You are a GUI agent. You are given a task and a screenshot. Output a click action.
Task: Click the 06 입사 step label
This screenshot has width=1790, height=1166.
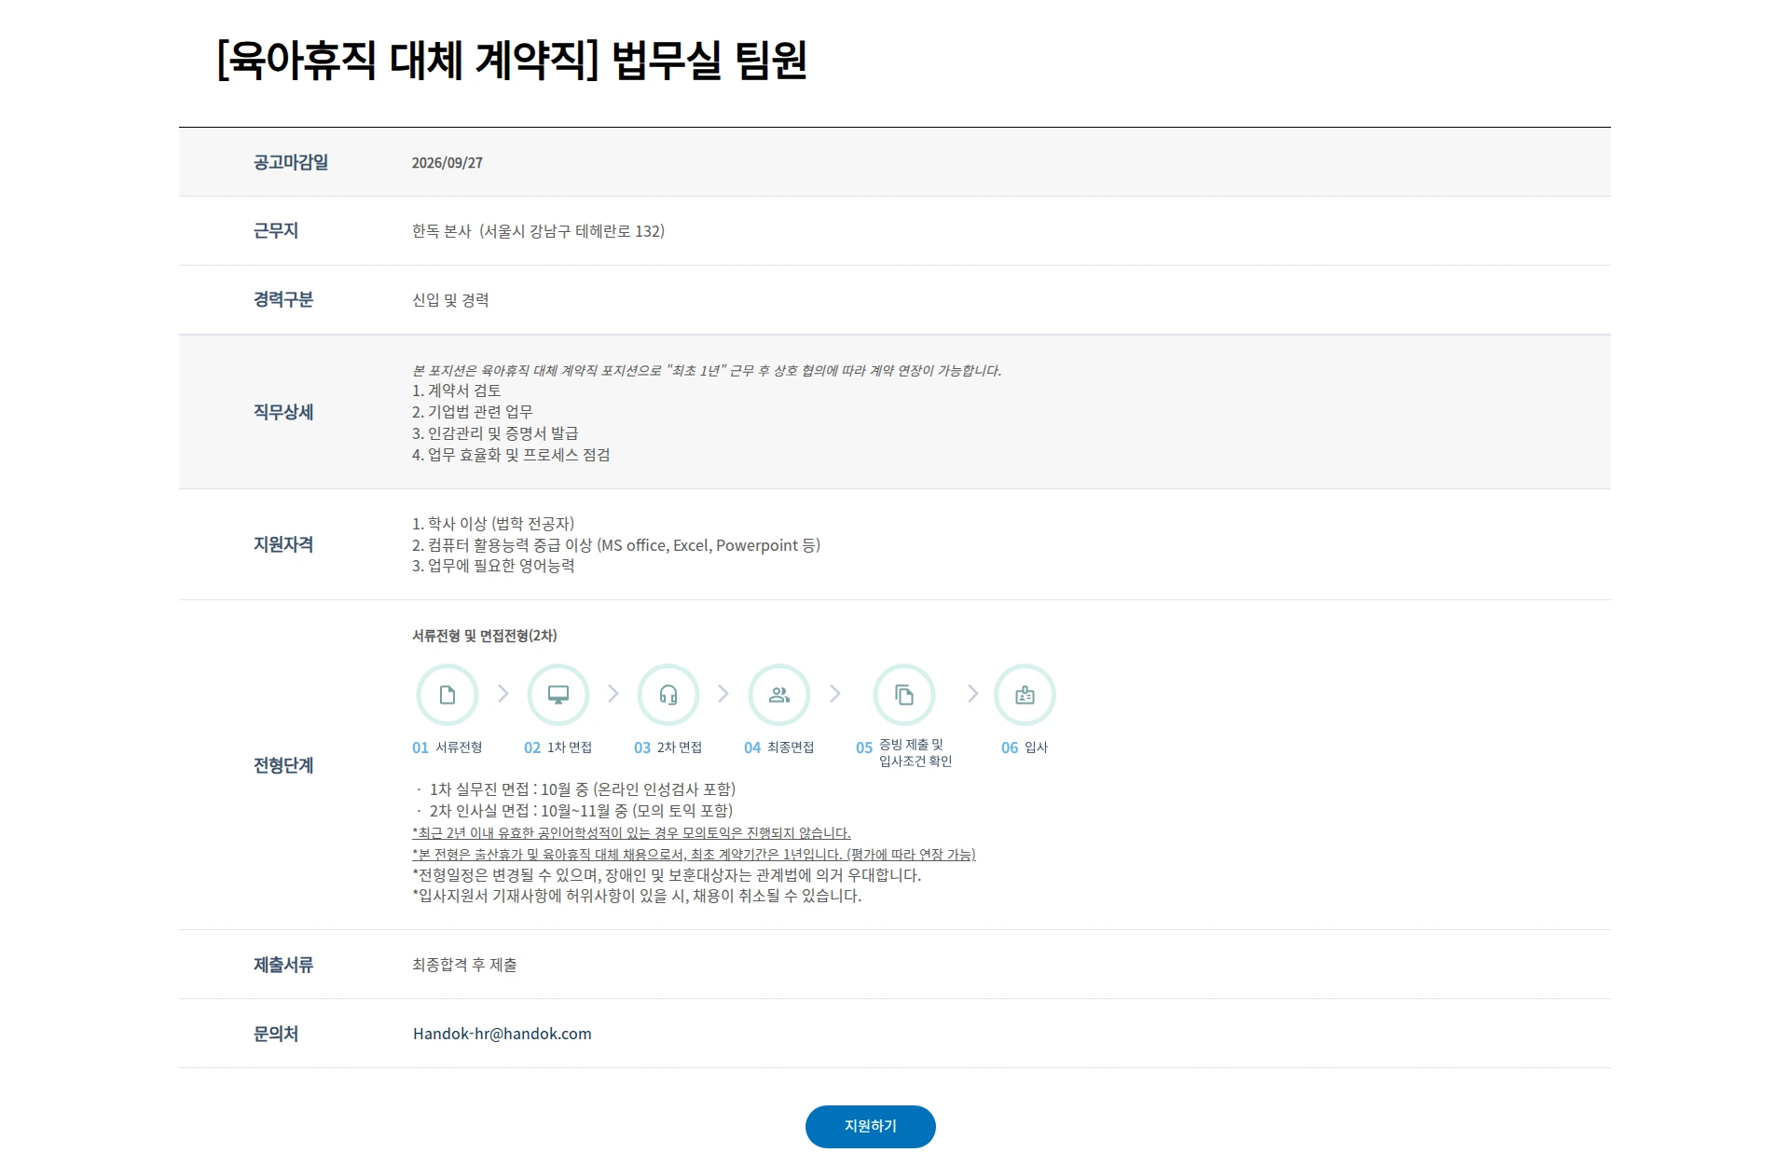point(1025,748)
